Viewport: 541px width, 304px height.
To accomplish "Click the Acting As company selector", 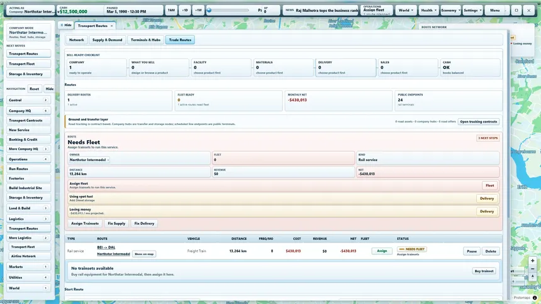I will (30, 10).
